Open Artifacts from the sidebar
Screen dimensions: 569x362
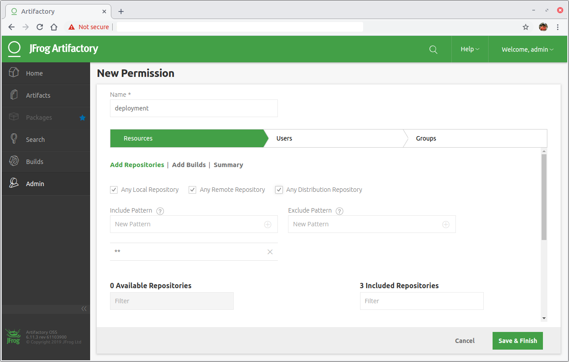(x=46, y=95)
